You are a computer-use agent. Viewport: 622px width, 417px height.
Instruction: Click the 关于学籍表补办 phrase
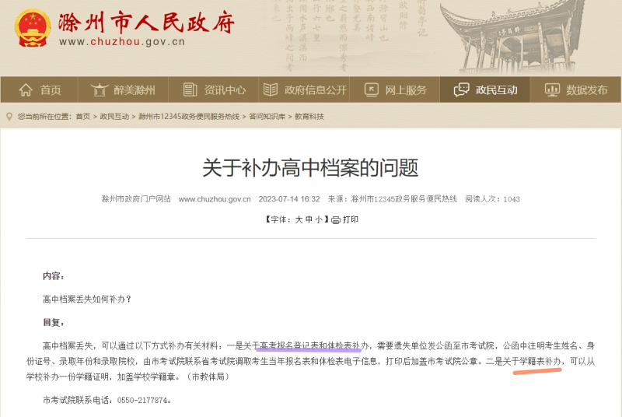pyautogui.click(x=532, y=362)
